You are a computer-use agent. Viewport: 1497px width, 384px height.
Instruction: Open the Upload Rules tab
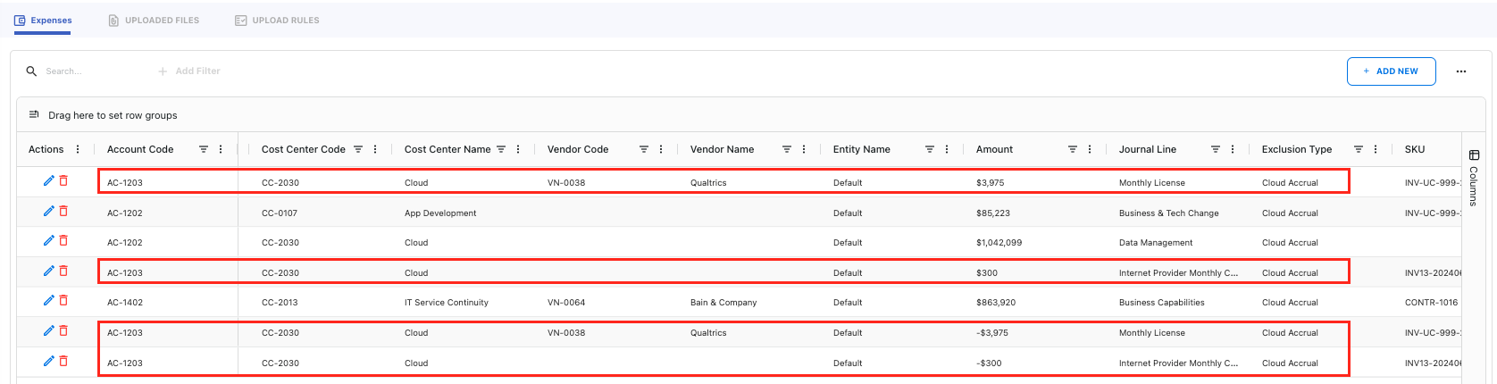277,20
